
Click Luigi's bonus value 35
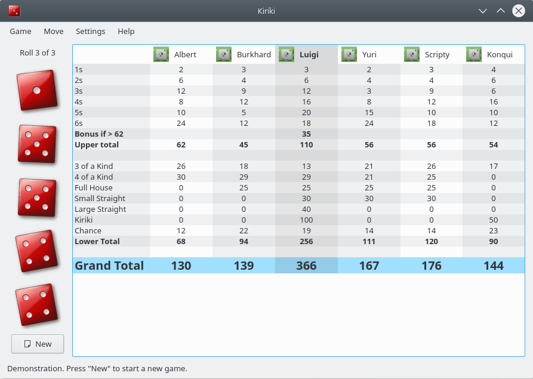pos(306,134)
